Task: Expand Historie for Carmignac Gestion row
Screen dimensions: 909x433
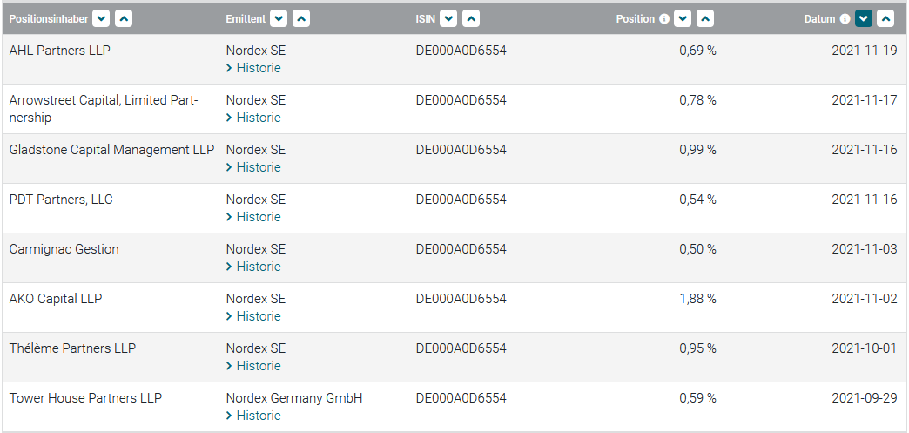Action: (x=253, y=267)
